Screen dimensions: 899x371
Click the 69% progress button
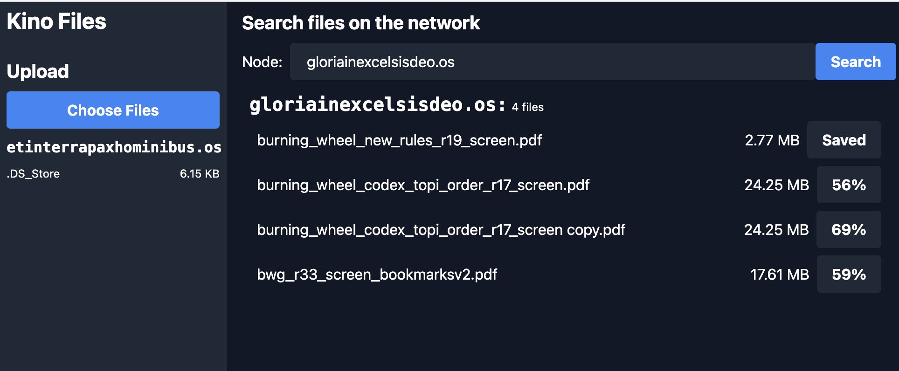[849, 229]
